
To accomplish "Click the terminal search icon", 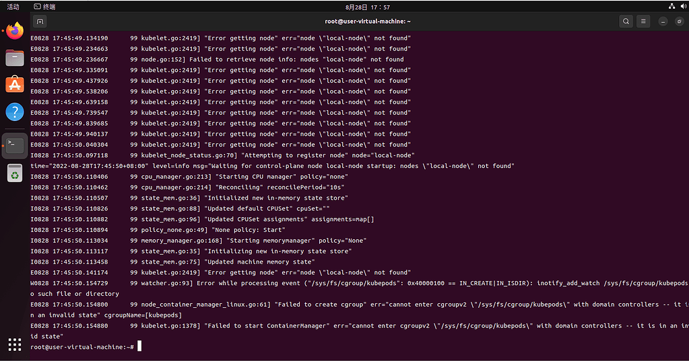I will (x=626, y=21).
